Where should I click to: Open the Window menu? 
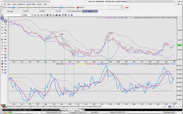(40, 4)
